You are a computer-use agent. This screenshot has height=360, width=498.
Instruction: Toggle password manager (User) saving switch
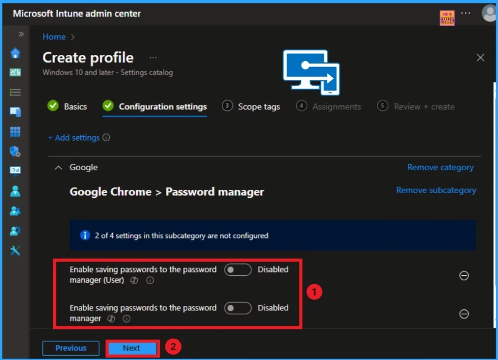(237, 270)
